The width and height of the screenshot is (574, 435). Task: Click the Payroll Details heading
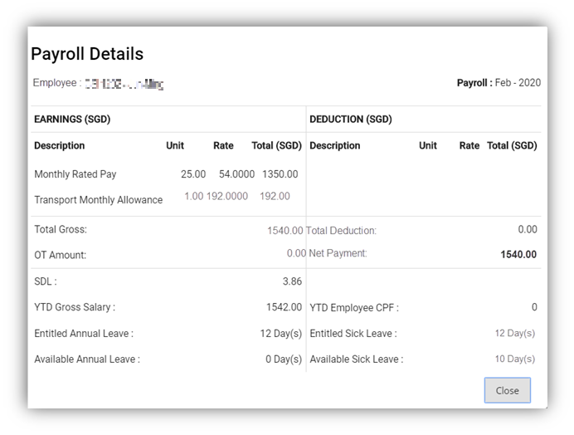click(x=87, y=54)
